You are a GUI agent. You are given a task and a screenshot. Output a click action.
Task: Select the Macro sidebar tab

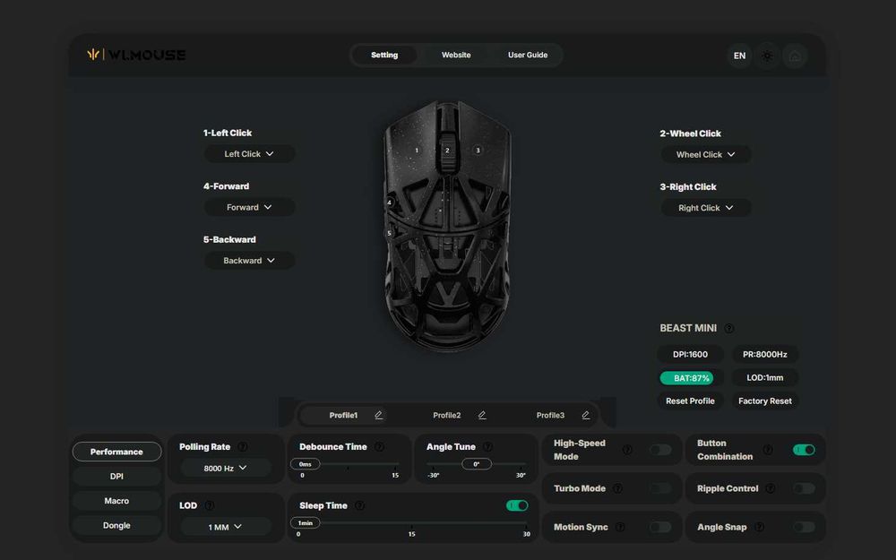pos(116,501)
